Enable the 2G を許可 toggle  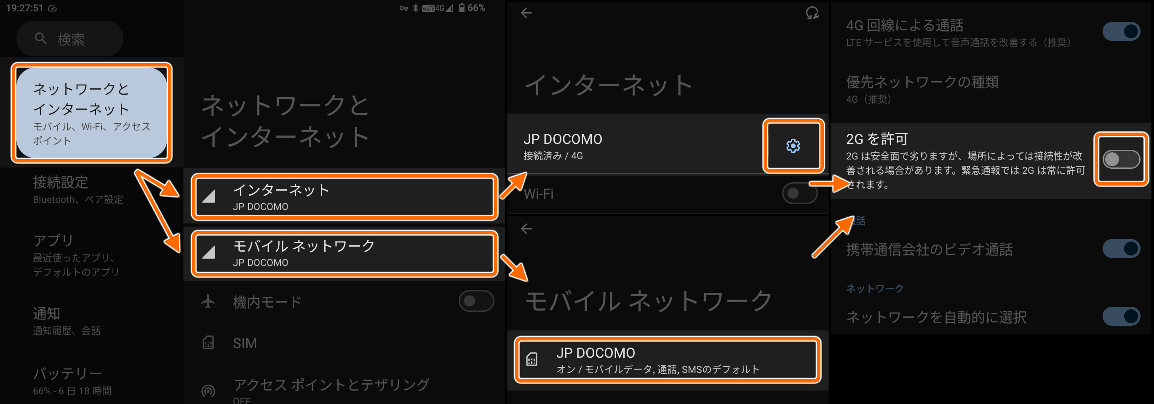coord(1121,159)
